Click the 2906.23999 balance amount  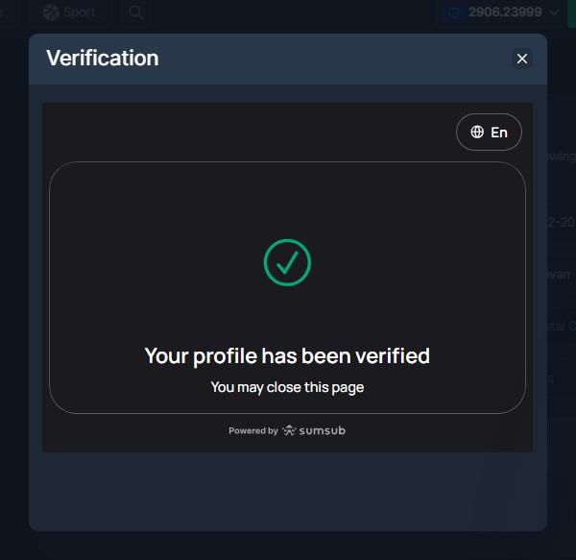click(x=505, y=12)
